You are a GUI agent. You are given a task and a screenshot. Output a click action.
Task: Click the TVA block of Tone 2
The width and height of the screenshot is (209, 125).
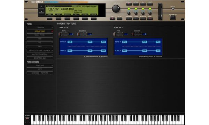(x=103, y=51)
